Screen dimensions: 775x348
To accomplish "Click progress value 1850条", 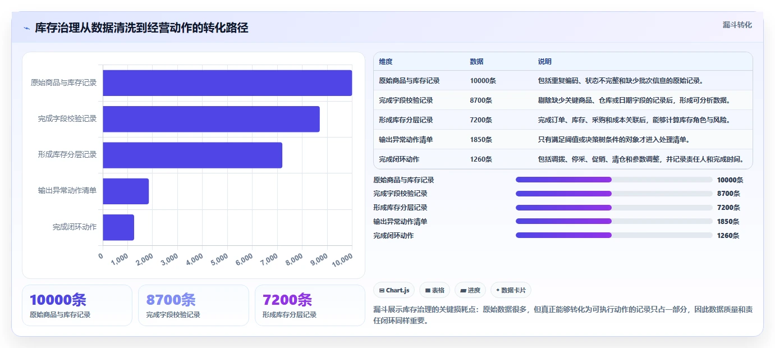I will (x=728, y=222).
